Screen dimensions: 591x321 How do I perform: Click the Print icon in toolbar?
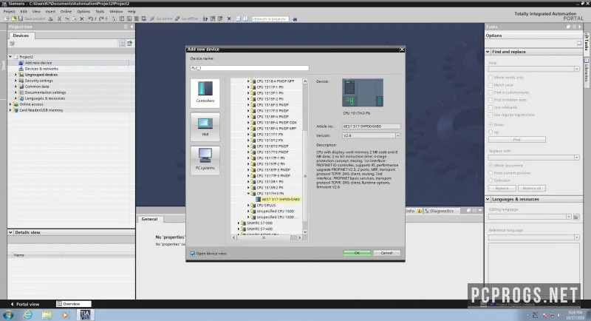tap(50, 18)
